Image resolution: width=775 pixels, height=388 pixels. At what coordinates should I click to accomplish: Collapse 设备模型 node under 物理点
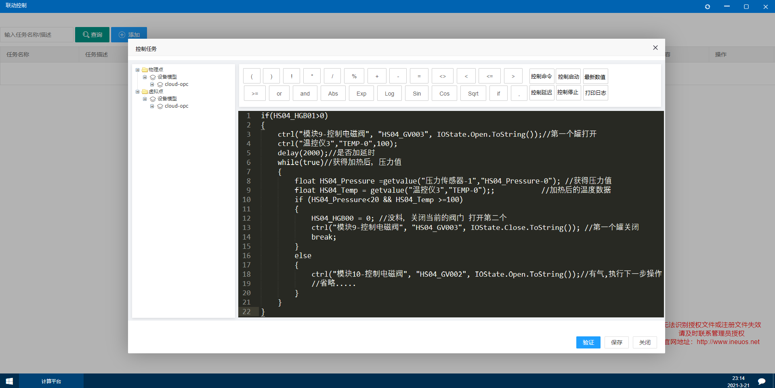(x=145, y=77)
